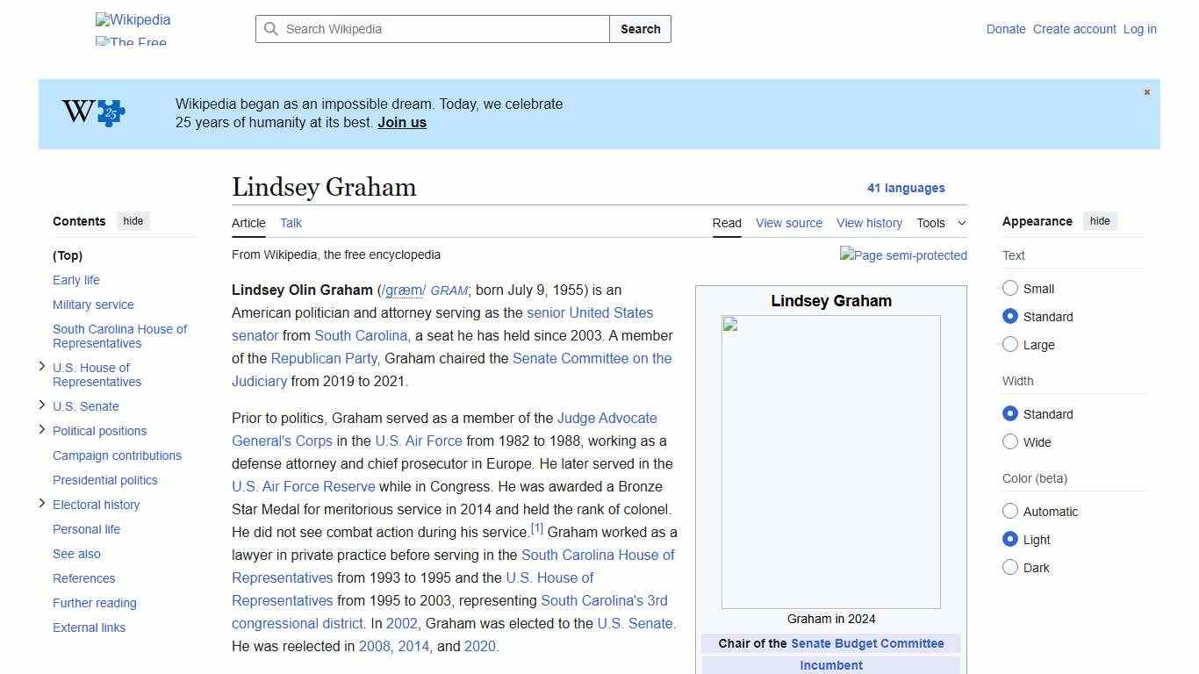This screenshot has width=1199, height=674.
Task: Follow the Republican Party link
Action: tap(323, 358)
